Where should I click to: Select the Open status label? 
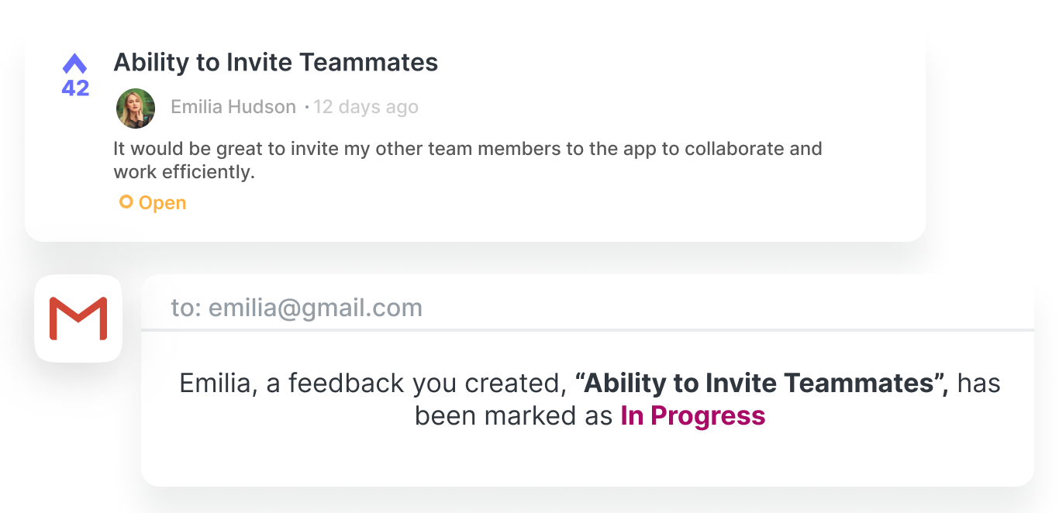[162, 203]
